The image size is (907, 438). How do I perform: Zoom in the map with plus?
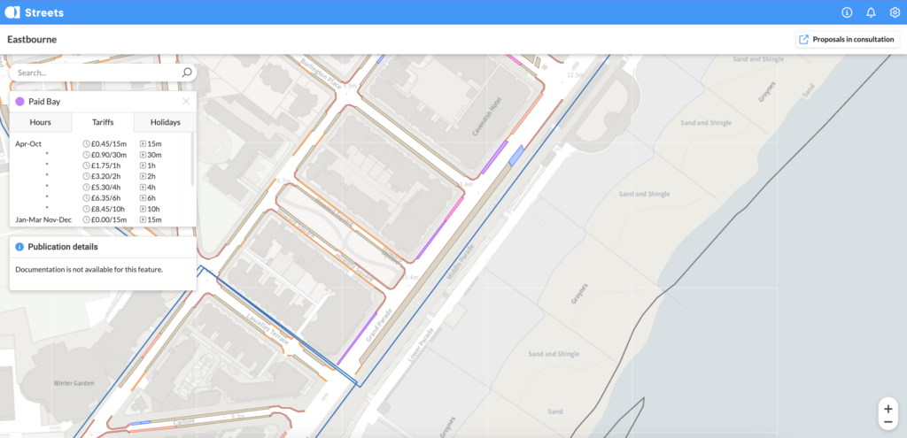pos(888,409)
